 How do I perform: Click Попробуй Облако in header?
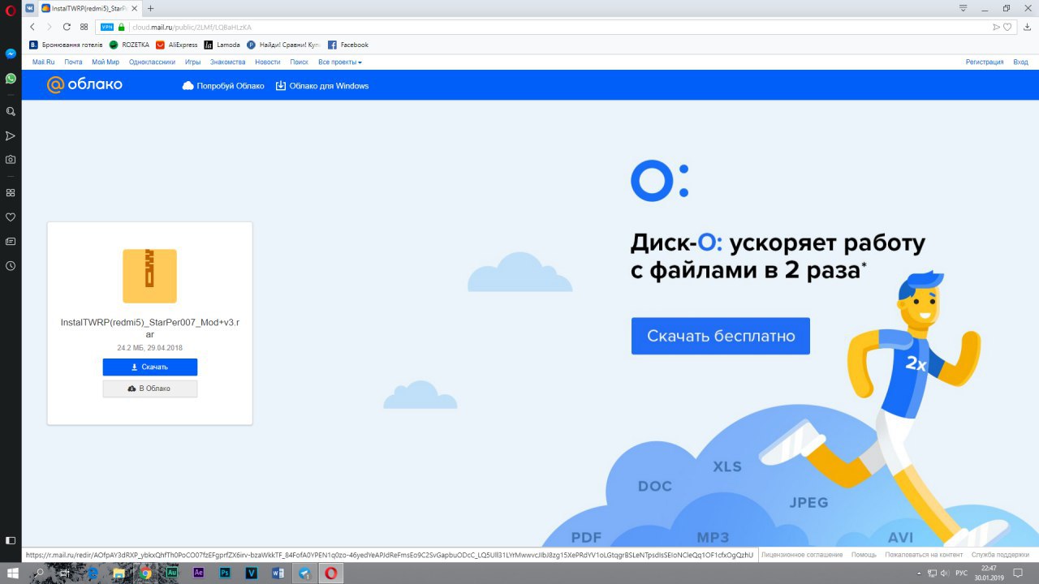coord(223,85)
